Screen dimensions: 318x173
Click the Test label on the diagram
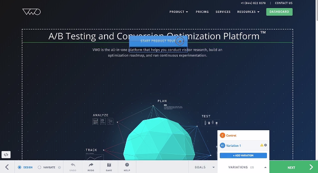206,116
